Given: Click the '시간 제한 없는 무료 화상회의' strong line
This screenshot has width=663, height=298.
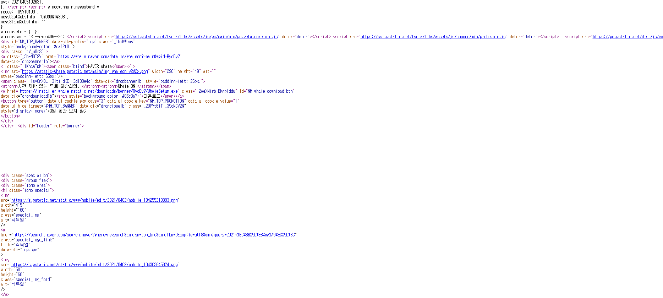Looking at the screenshot, I should (86, 86).
